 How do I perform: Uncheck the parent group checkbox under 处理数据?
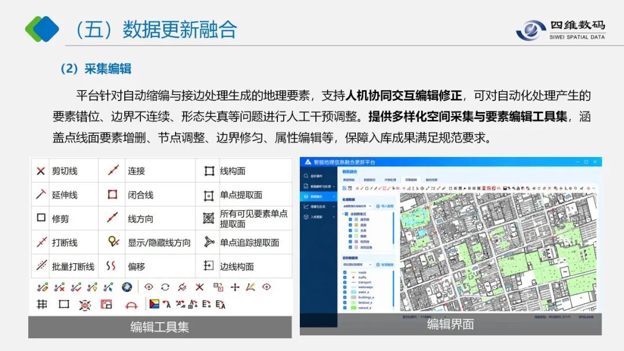point(347,214)
